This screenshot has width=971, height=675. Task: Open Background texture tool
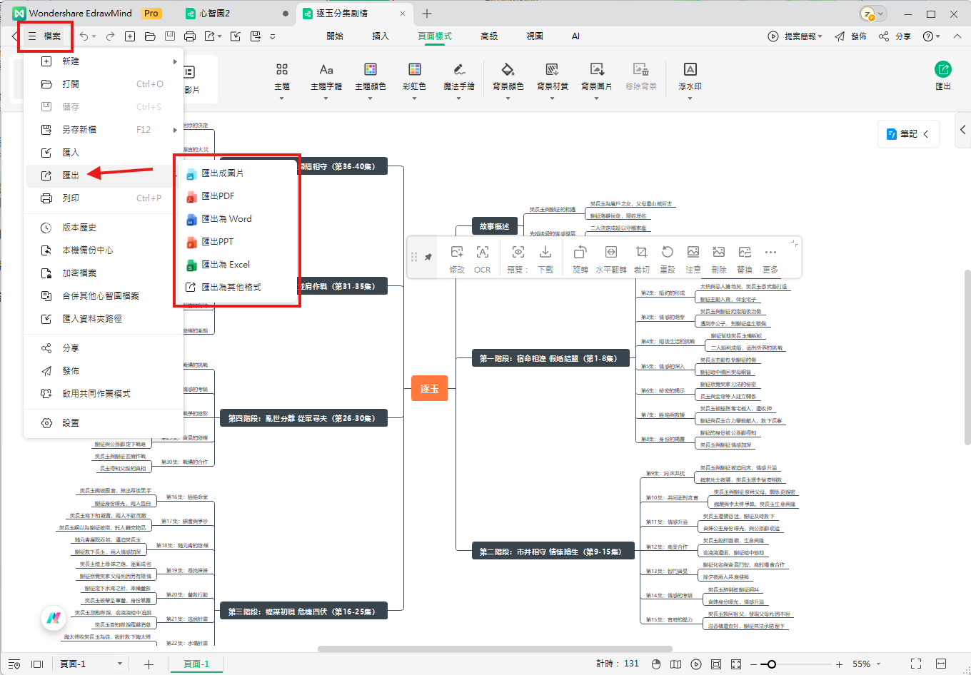click(x=552, y=76)
